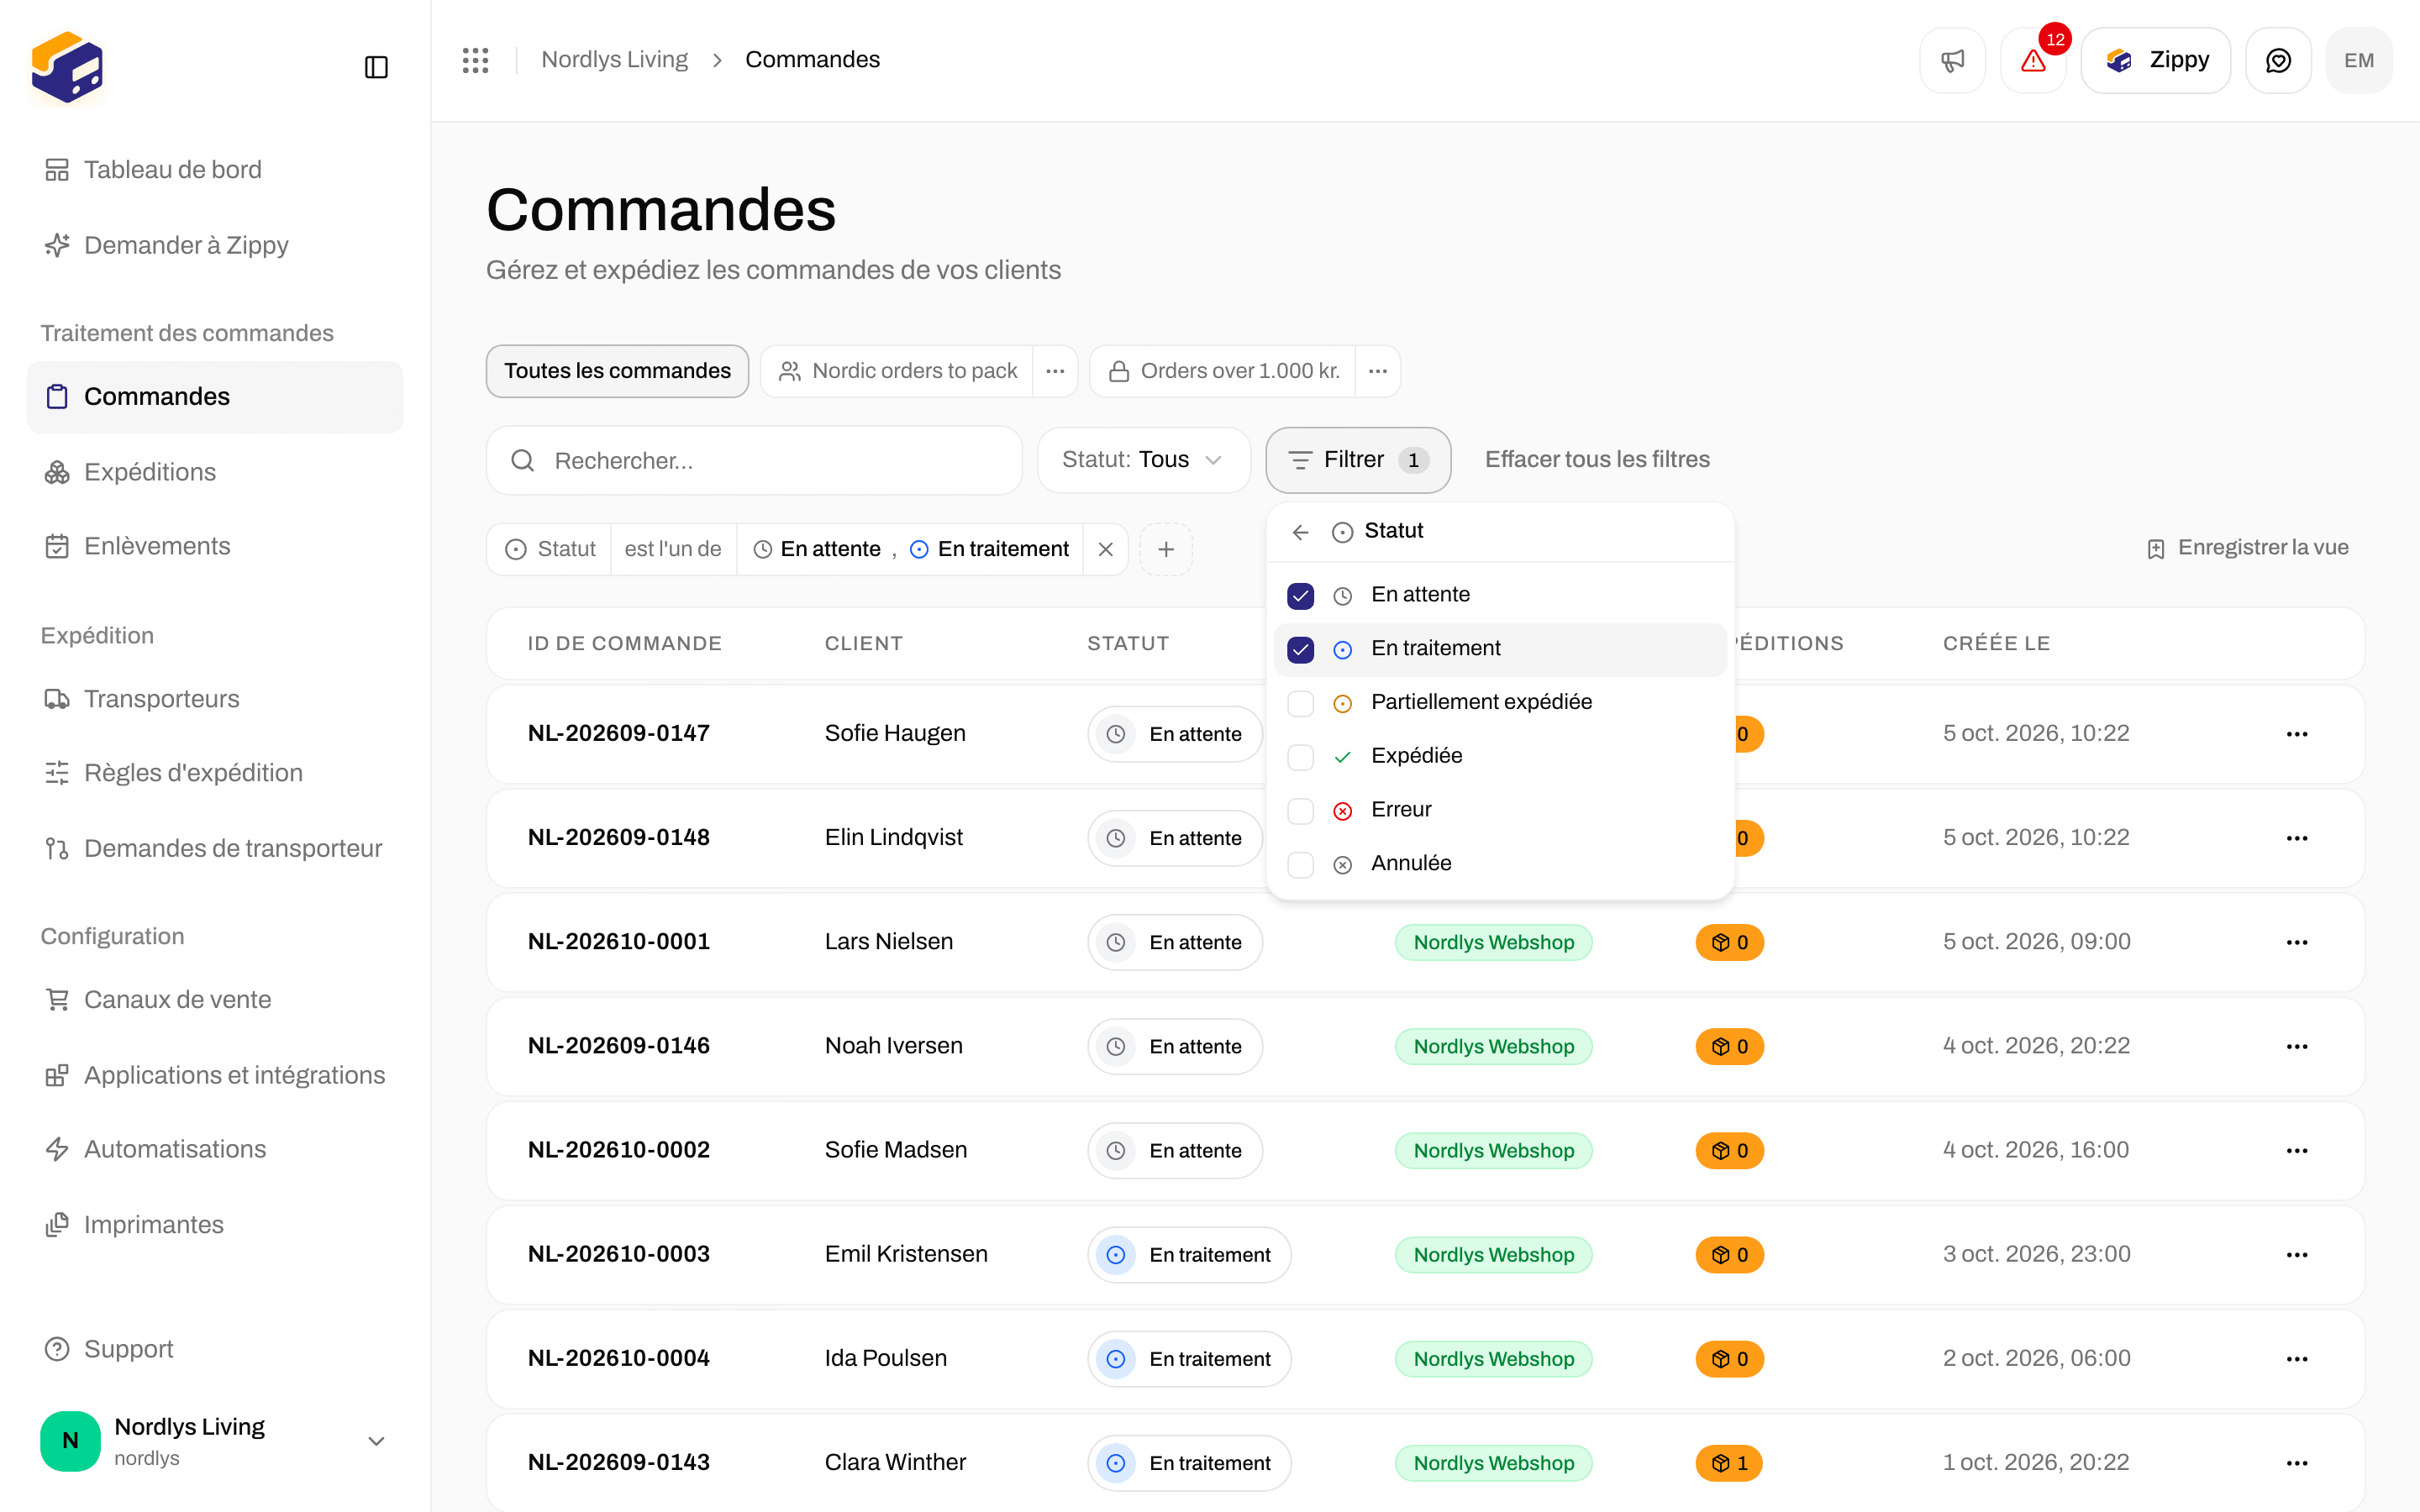Image resolution: width=2420 pixels, height=1512 pixels.
Task: Click the Zippy logo in the sidebar
Action: click(x=67, y=67)
